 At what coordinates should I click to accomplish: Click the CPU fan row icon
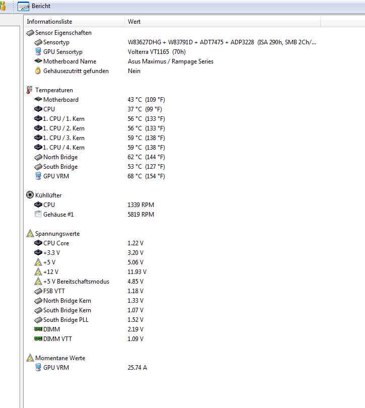pyautogui.click(x=38, y=205)
